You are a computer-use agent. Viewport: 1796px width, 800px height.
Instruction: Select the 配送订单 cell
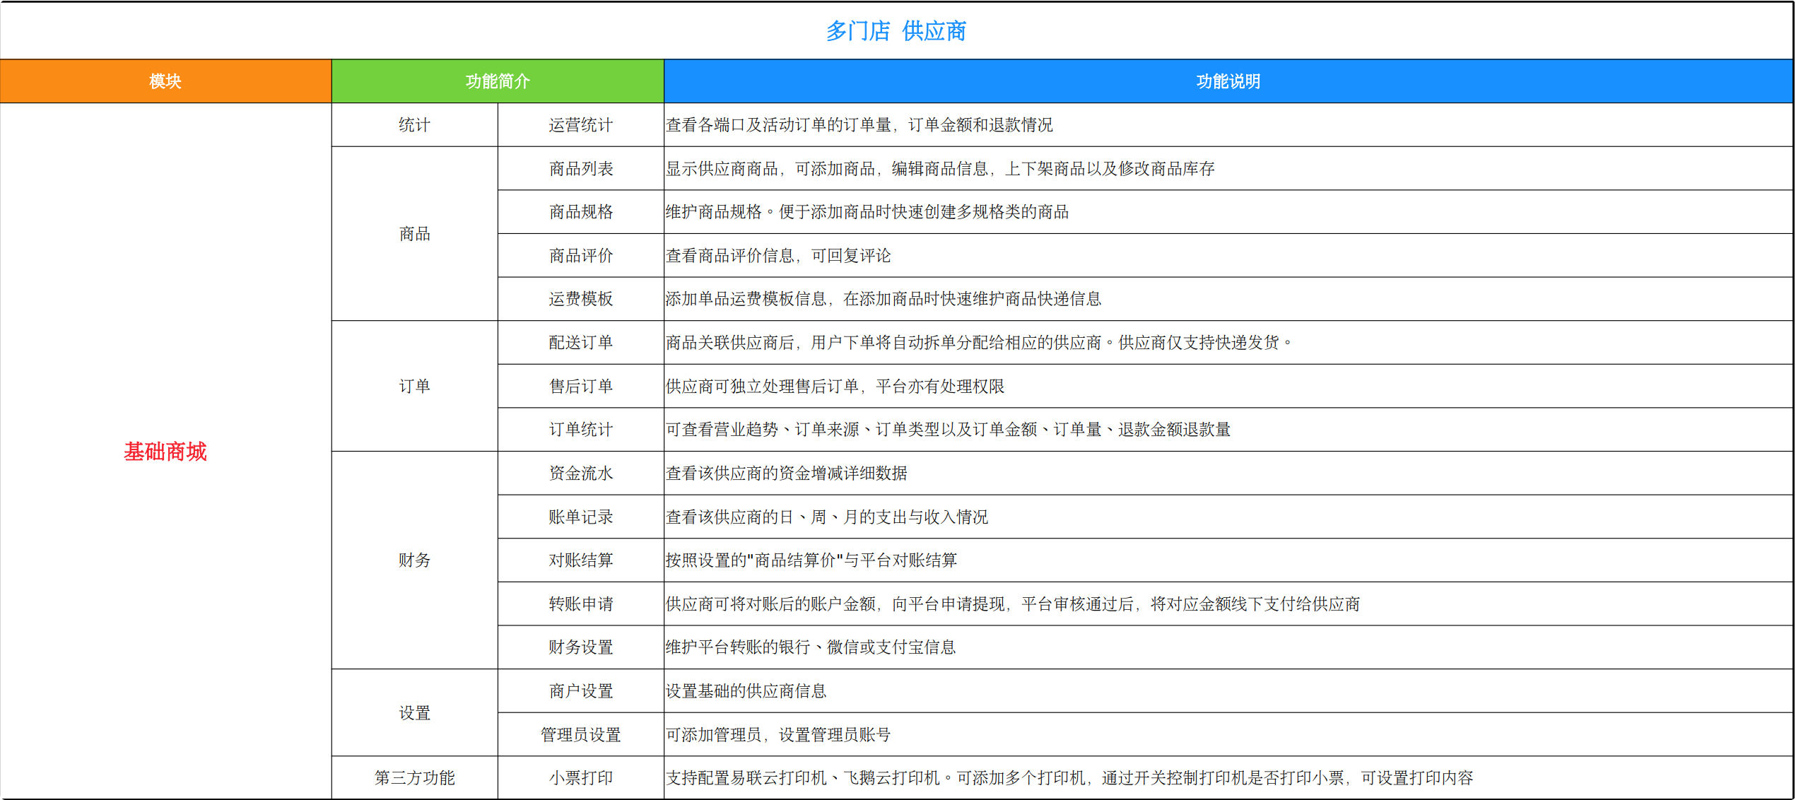coord(580,343)
